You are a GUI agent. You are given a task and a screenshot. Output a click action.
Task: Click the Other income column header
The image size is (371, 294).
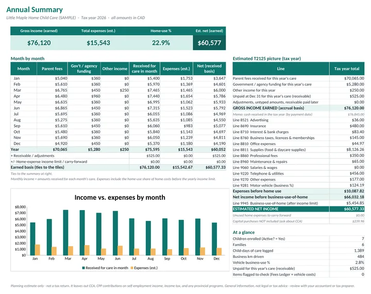[x=115, y=68]
